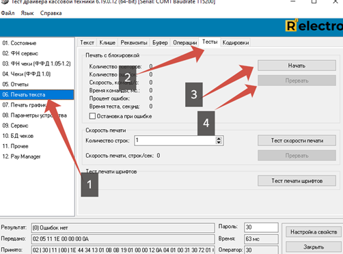Click Прервать under the Начать button
This screenshot has height=254, width=343.
[x=297, y=81]
